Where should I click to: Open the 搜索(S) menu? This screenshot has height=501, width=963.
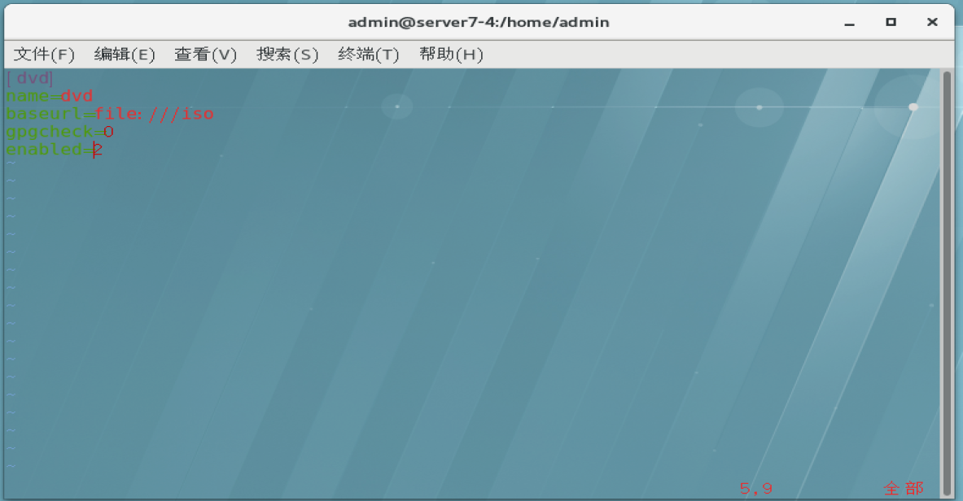287,54
